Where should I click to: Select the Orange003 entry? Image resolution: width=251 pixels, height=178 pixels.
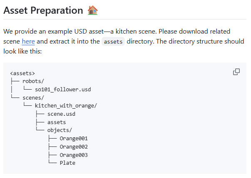coord(74,155)
